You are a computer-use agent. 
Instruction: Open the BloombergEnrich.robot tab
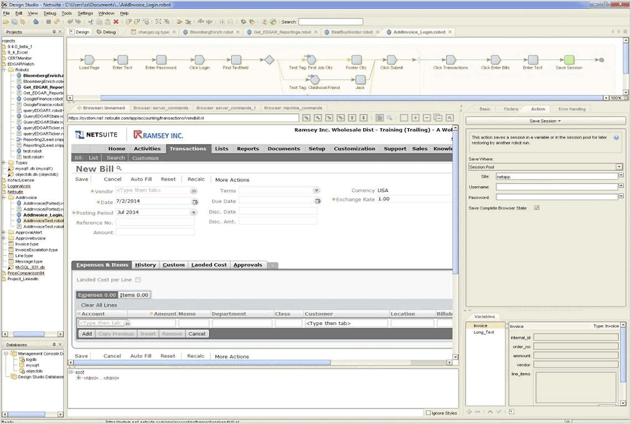211,32
